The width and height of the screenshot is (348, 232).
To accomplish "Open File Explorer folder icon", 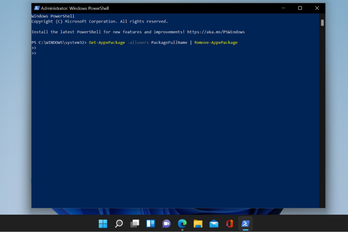I will click(x=198, y=224).
